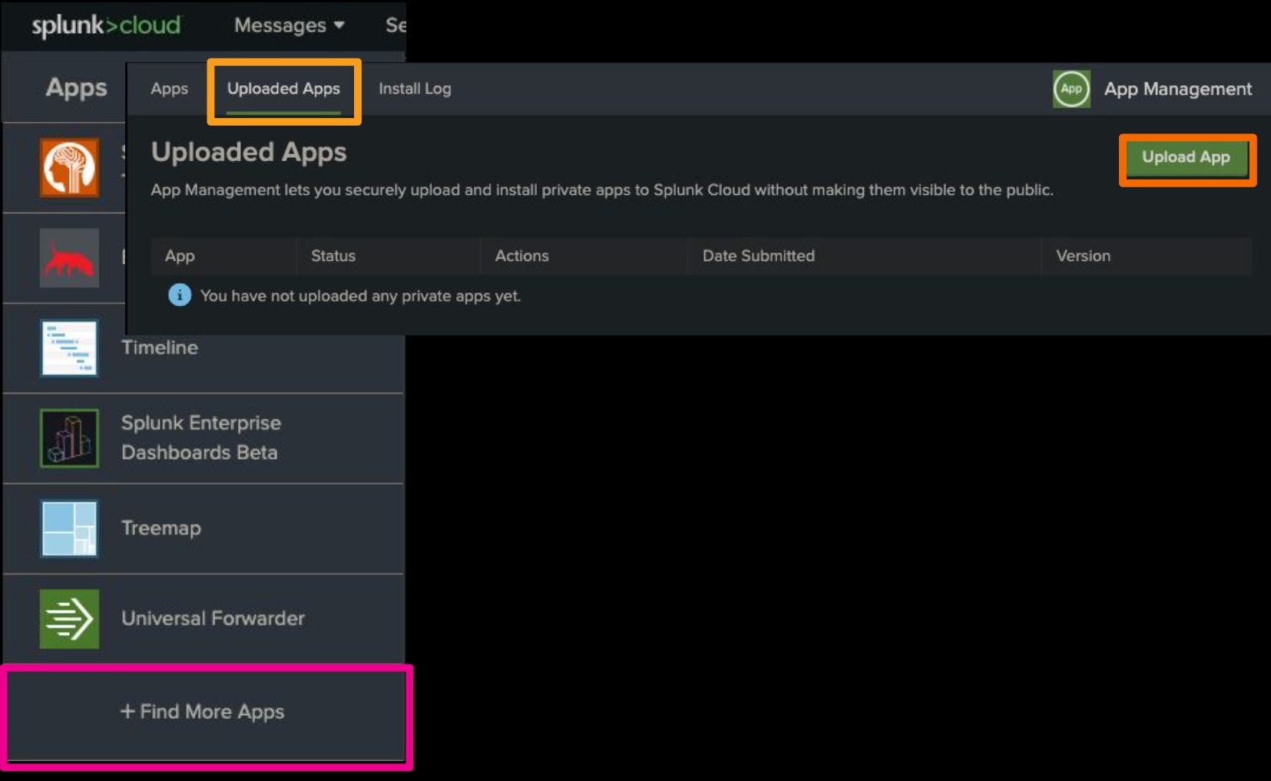The image size is (1271, 781).
Task: Open the Universal Forwarder entry
Action: pyautogui.click(x=204, y=618)
